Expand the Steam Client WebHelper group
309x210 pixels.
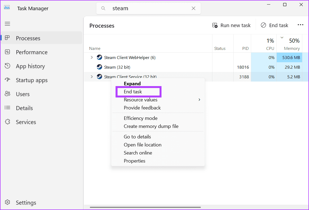[92, 57]
